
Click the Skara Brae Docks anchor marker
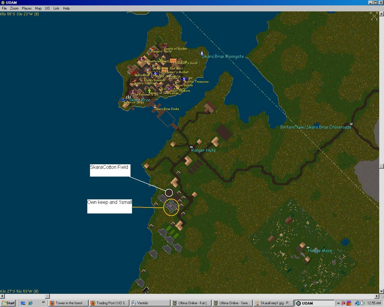(x=155, y=107)
